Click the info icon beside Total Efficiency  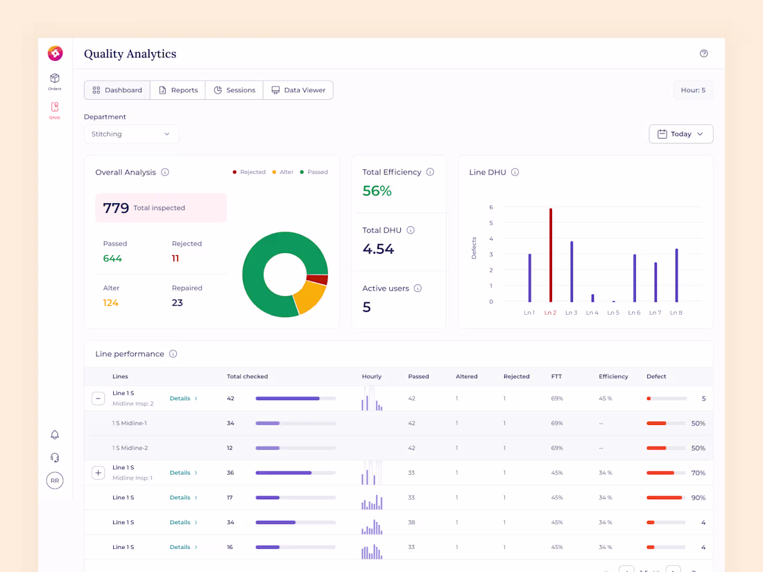click(429, 172)
